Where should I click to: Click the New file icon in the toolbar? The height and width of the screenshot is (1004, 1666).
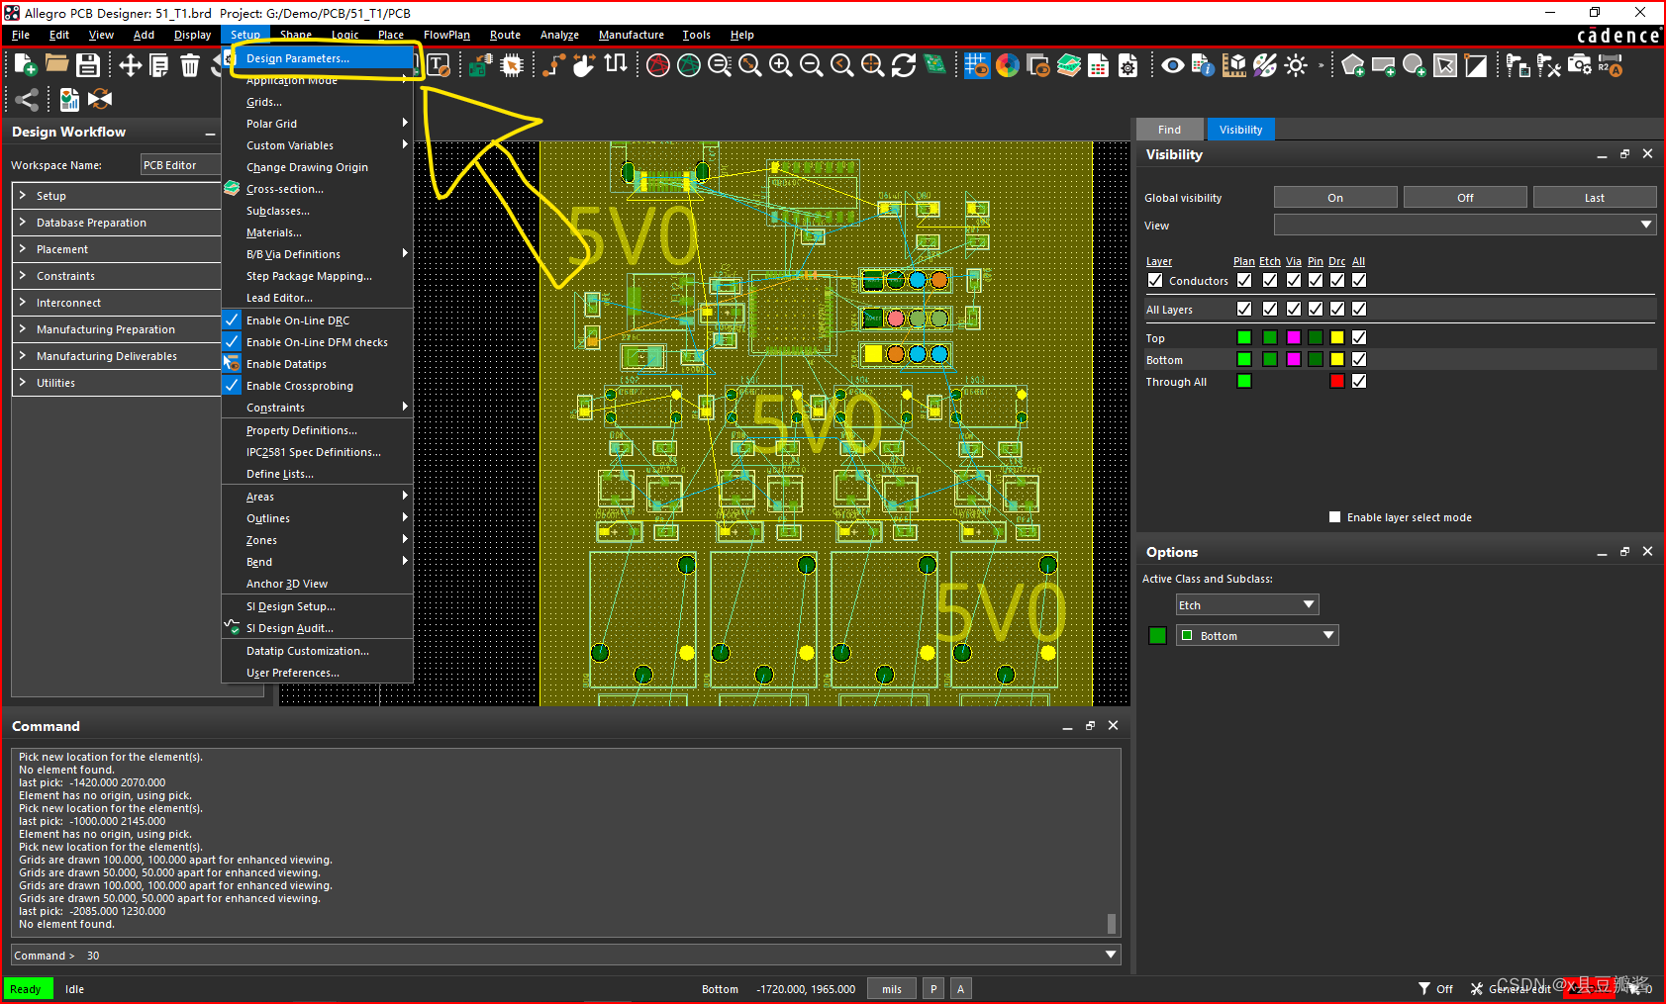tap(26, 65)
